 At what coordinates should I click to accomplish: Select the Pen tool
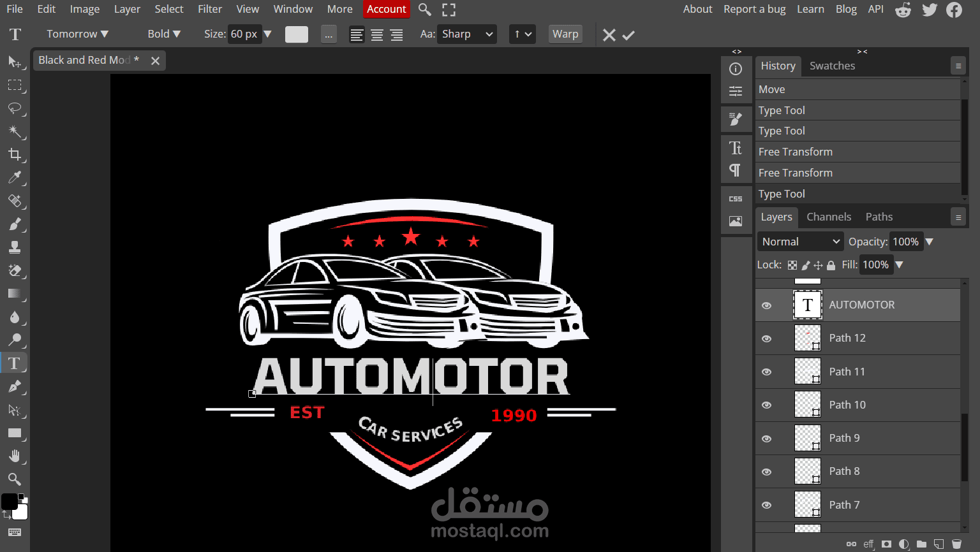(x=15, y=386)
